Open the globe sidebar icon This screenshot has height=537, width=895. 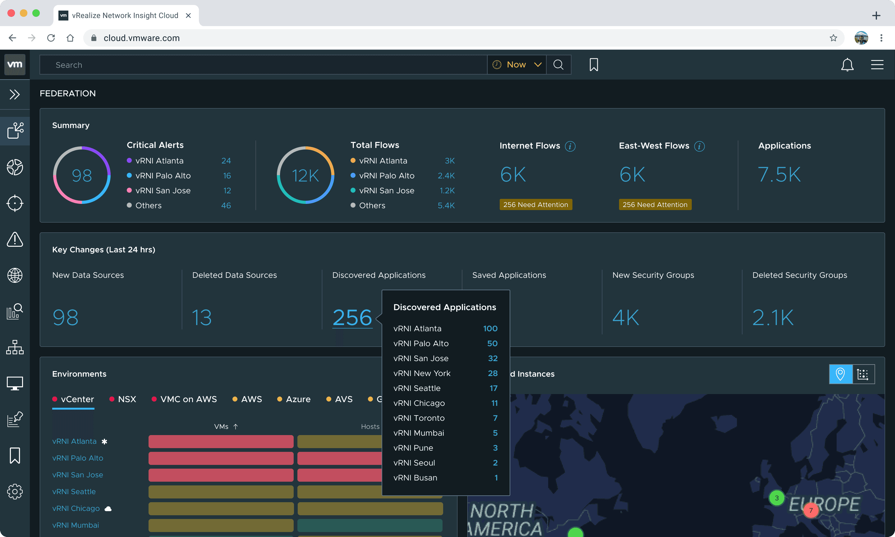pyautogui.click(x=15, y=275)
